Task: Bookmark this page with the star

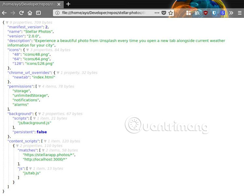Action: [170, 13]
